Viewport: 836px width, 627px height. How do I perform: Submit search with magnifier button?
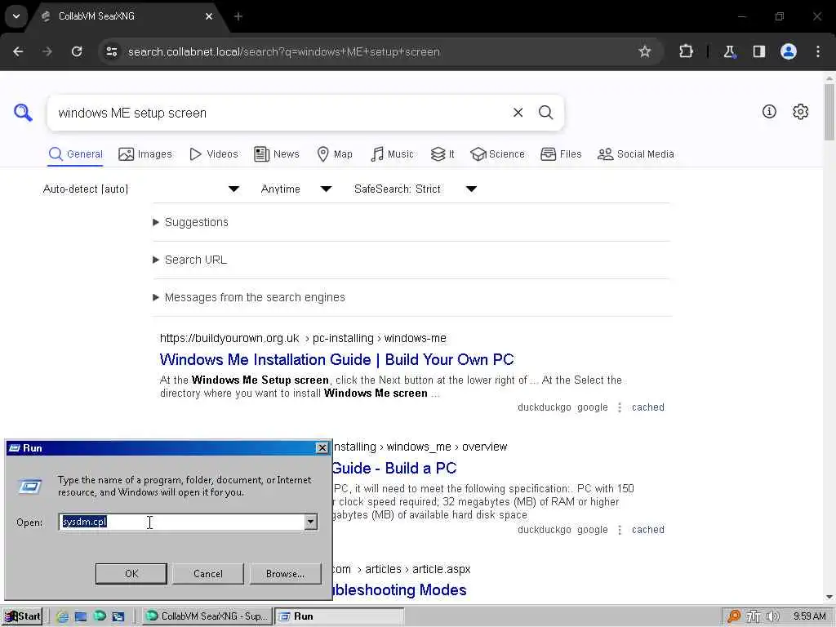(545, 113)
